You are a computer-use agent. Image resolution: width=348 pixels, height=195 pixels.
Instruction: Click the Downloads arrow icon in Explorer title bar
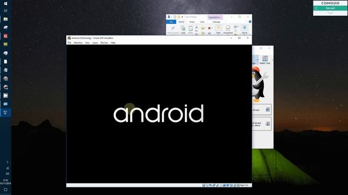169,17
